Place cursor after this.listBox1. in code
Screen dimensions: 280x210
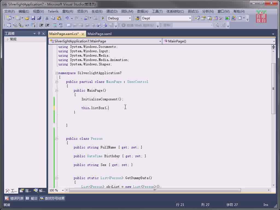tap(108, 108)
